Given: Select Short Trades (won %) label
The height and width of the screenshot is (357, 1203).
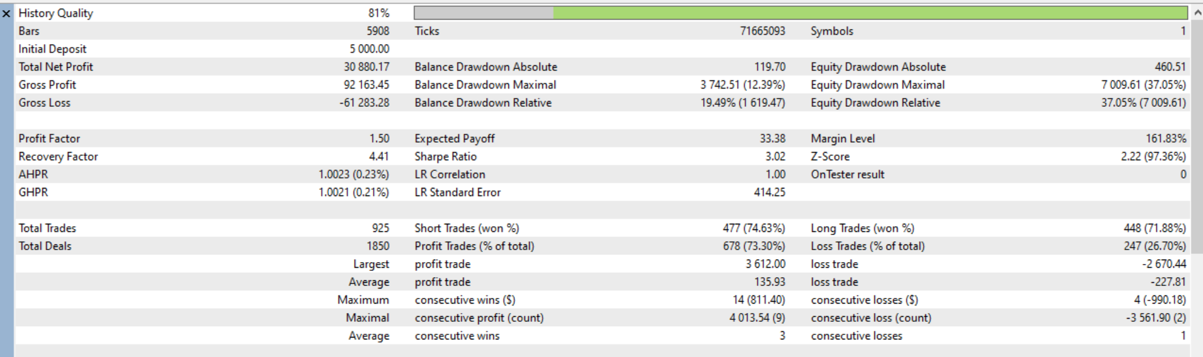Looking at the screenshot, I should [x=467, y=228].
